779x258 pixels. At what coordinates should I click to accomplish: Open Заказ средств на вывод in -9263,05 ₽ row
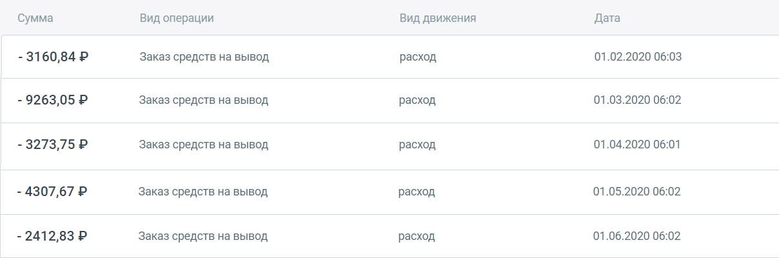[204, 100]
